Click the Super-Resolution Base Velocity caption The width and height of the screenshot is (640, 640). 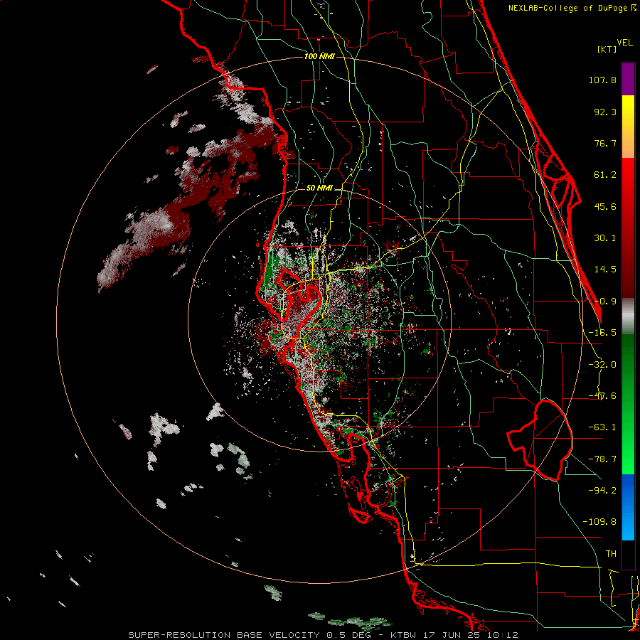coord(323,635)
